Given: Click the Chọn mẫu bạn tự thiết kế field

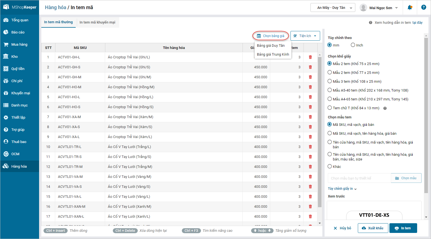Looking at the screenshot, I should pos(359,178).
